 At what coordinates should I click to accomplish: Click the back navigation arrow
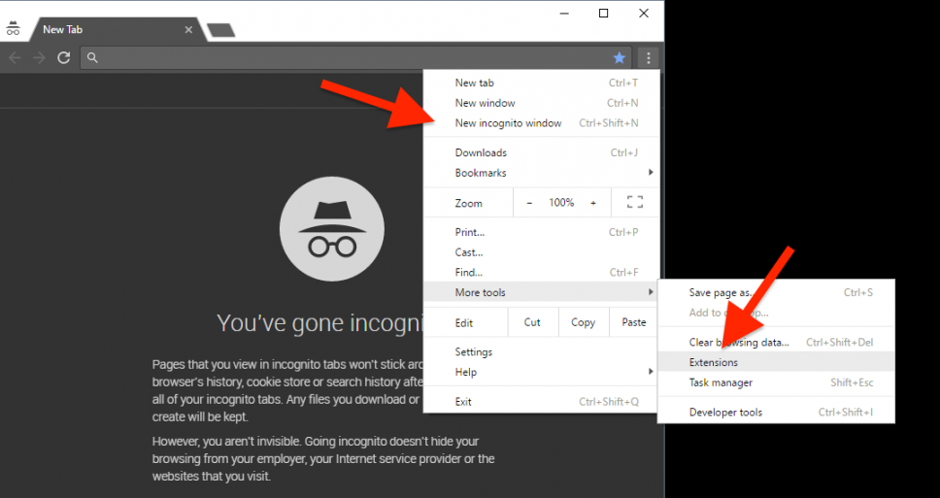click(x=15, y=58)
